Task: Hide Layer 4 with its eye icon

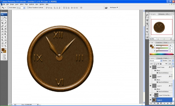Action: (150, 86)
